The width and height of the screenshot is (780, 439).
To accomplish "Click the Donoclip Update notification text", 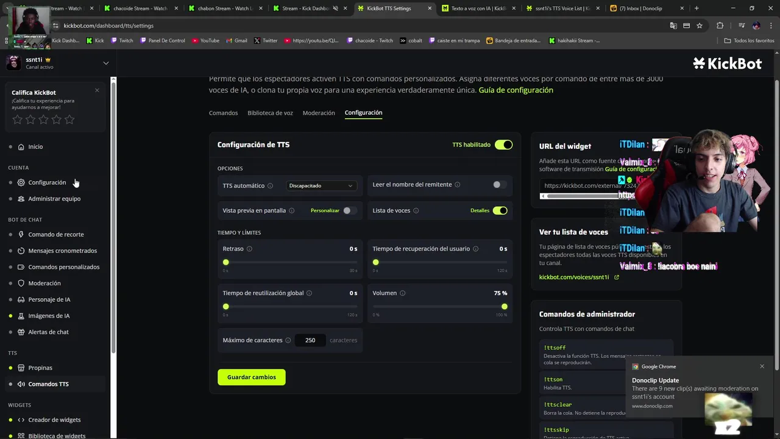I will 655,380.
